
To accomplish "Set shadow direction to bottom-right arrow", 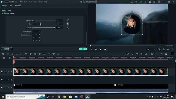I will click(39, 40).
